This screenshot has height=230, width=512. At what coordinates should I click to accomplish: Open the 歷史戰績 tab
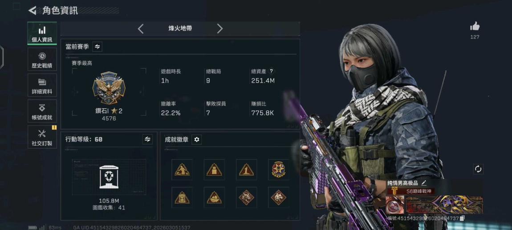pos(42,59)
